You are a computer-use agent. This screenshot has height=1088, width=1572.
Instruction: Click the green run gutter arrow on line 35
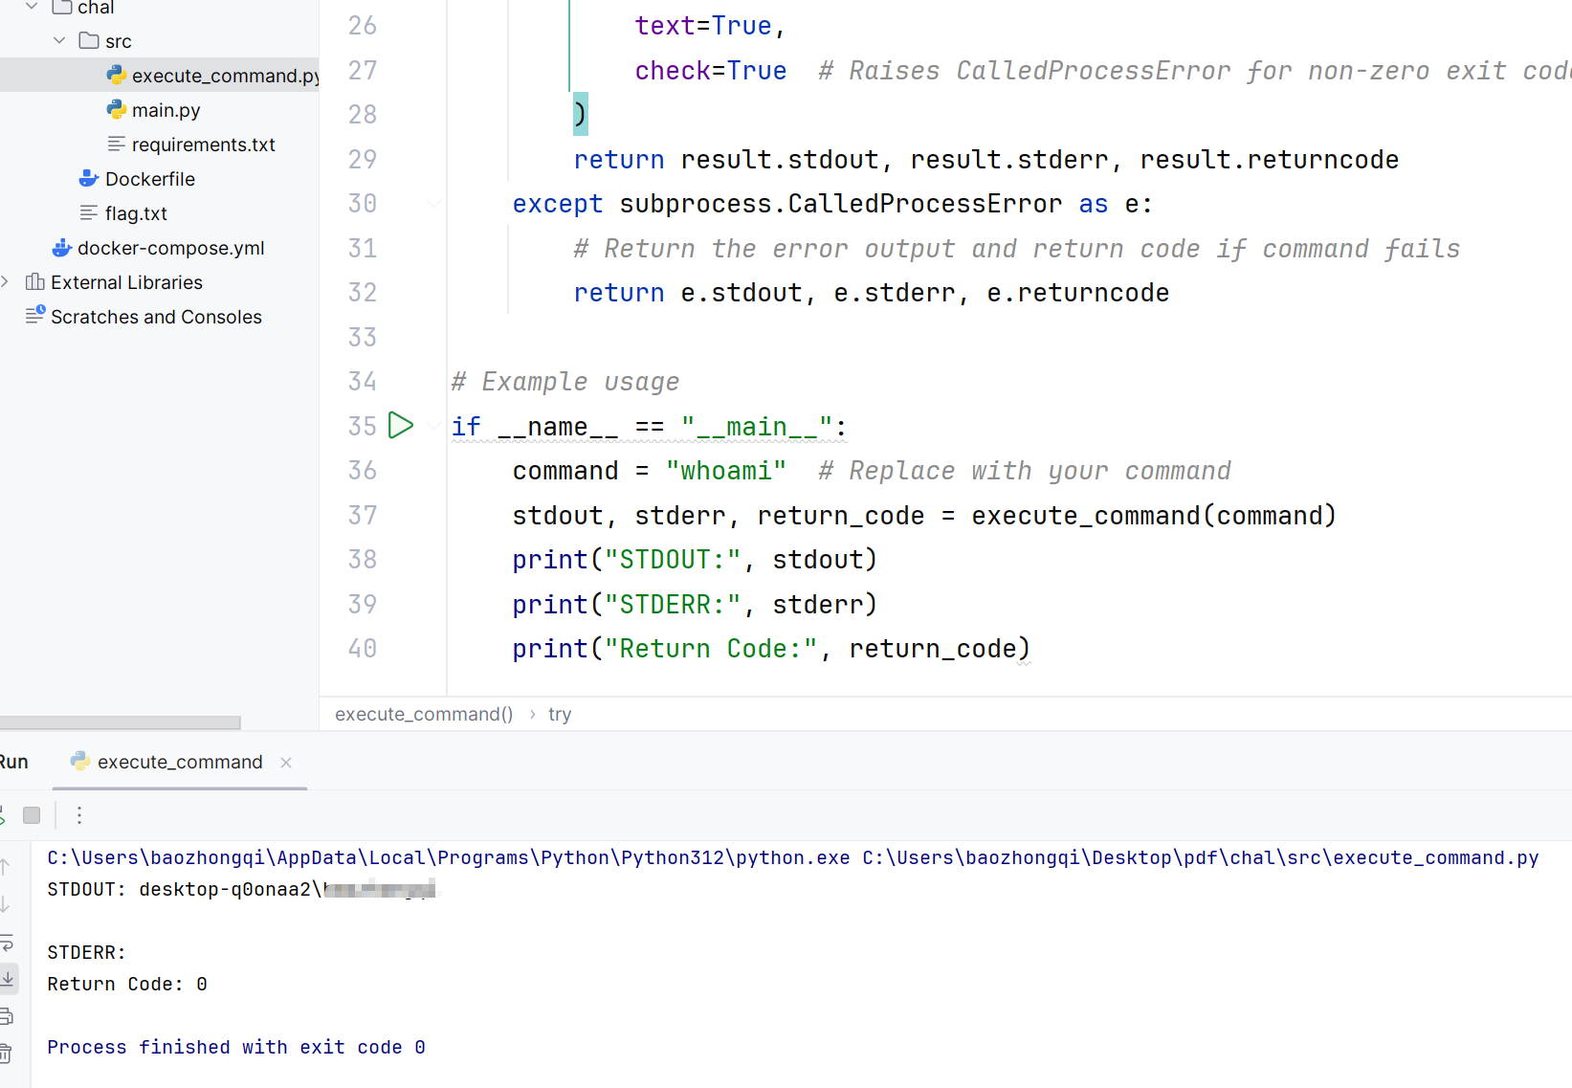point(400,426)
